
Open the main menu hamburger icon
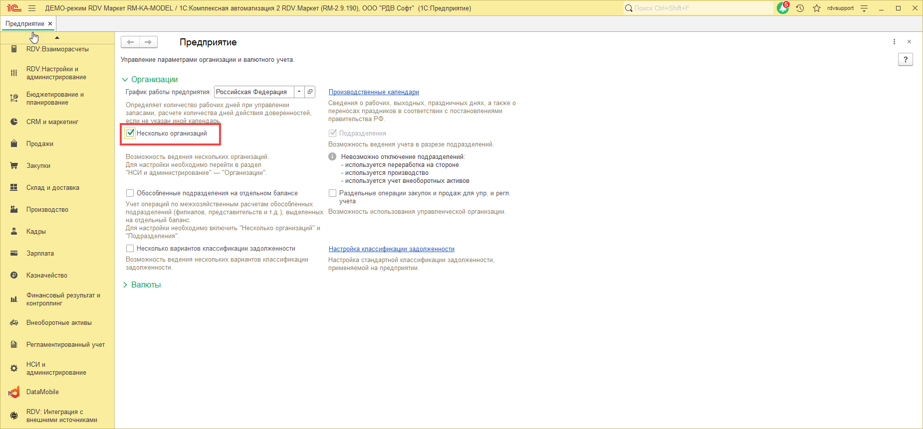pyautogui.click(x=32, y=8)
